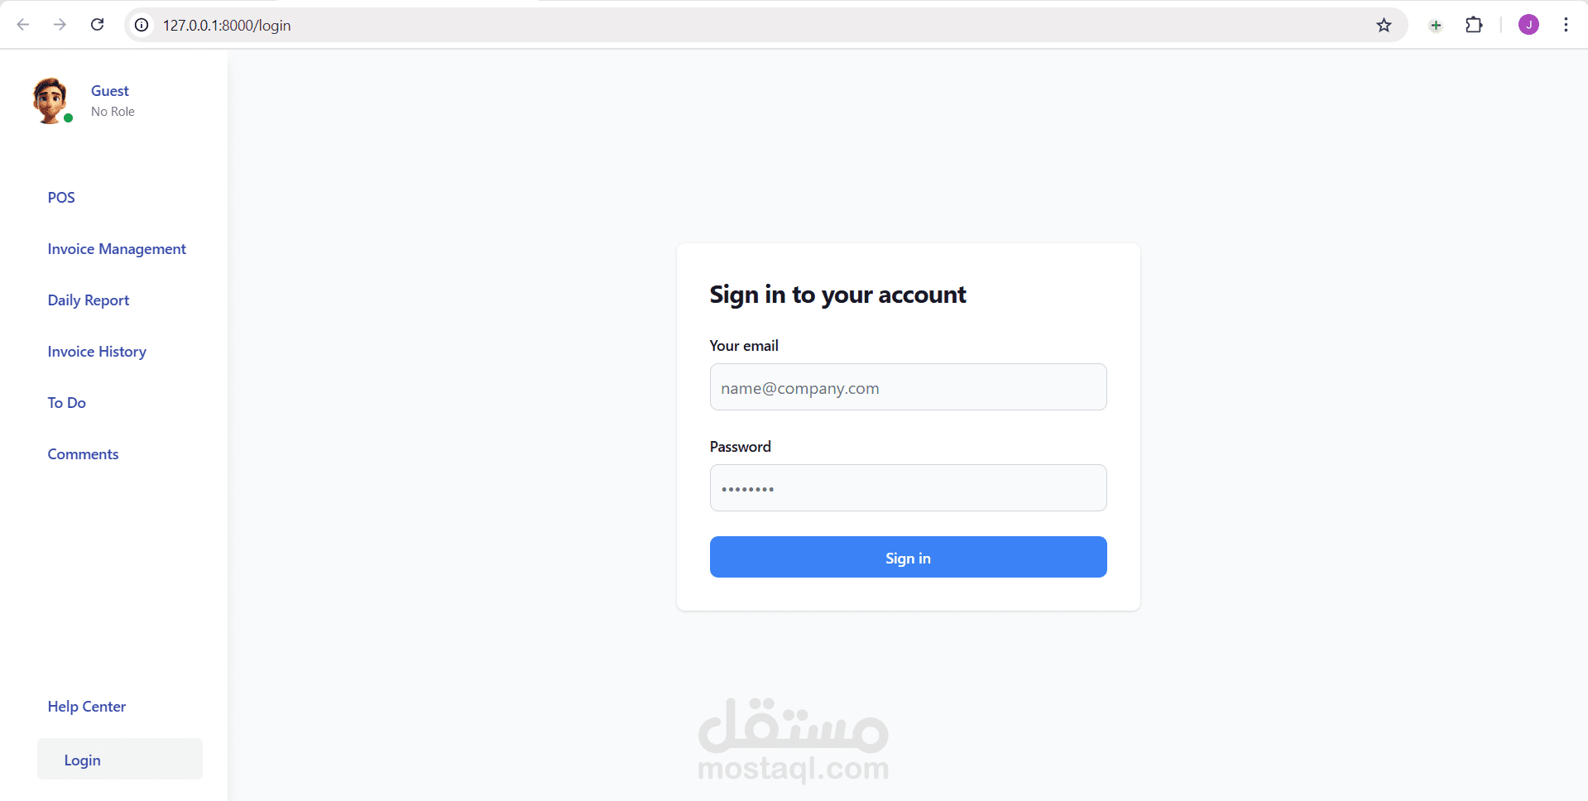The image size is (1588, 801).
Task: Click the Guest user avatar picture
Action: (x=50, y=101)
